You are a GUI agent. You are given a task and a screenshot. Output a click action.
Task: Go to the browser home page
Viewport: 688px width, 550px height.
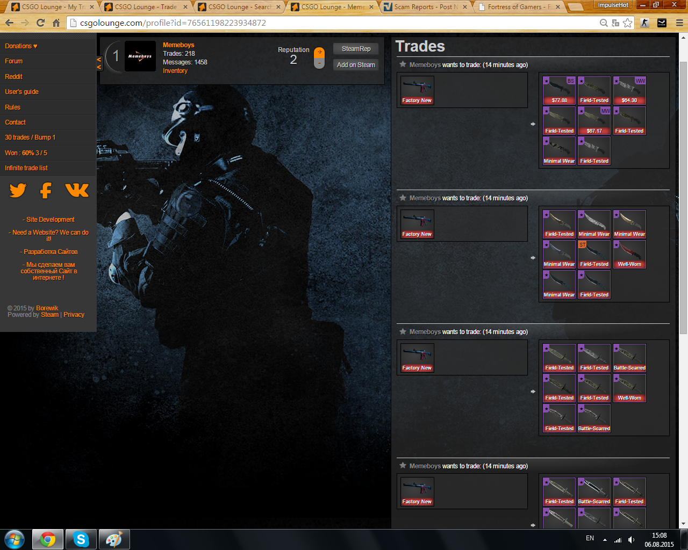tap(56, 23)
